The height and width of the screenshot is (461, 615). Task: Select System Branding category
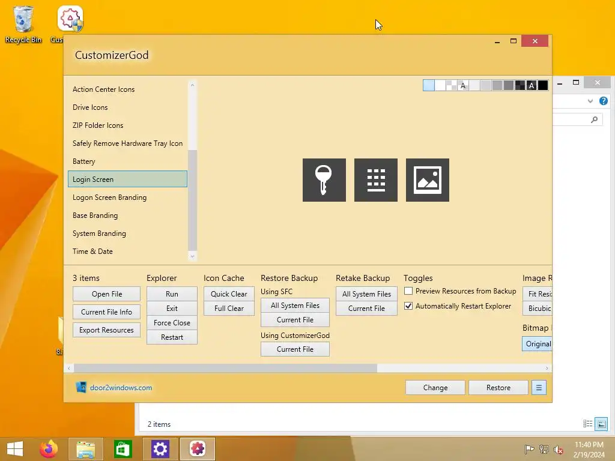[x=127, y=234]
